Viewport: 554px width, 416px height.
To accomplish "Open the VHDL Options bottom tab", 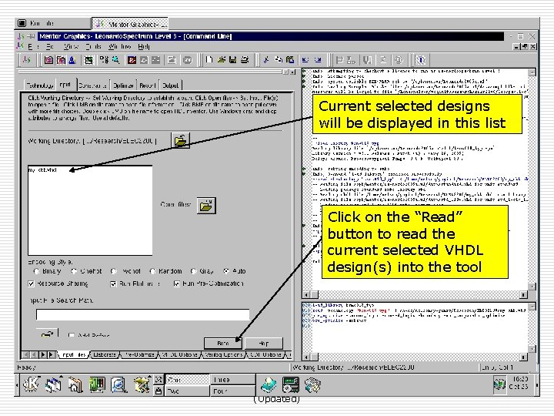I will tap(179, 354).
